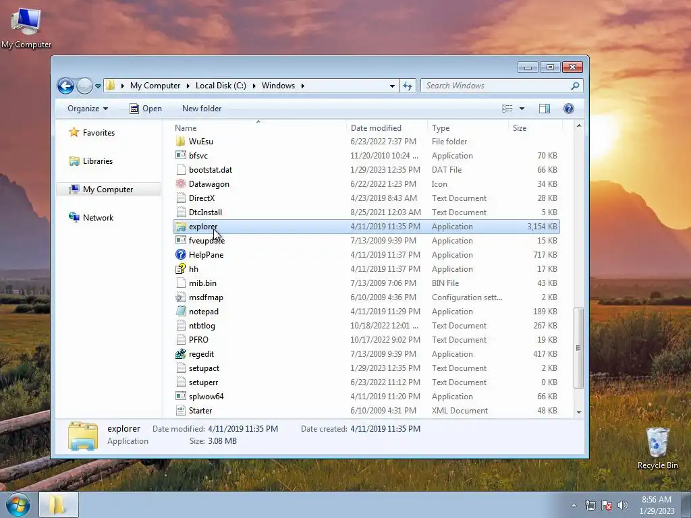Open the Organize menu
Image resolution: width=691 pixels, height=518 pixels.
click(x=87, y=109)
